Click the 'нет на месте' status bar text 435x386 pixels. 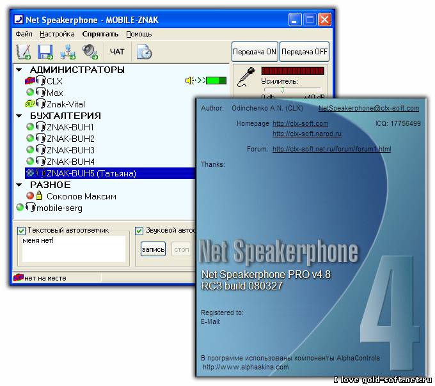click(45, 278)
